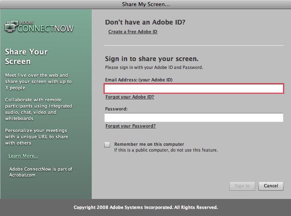
Task: Open the Learn More link in sidebar
Action: click(23, 156)
